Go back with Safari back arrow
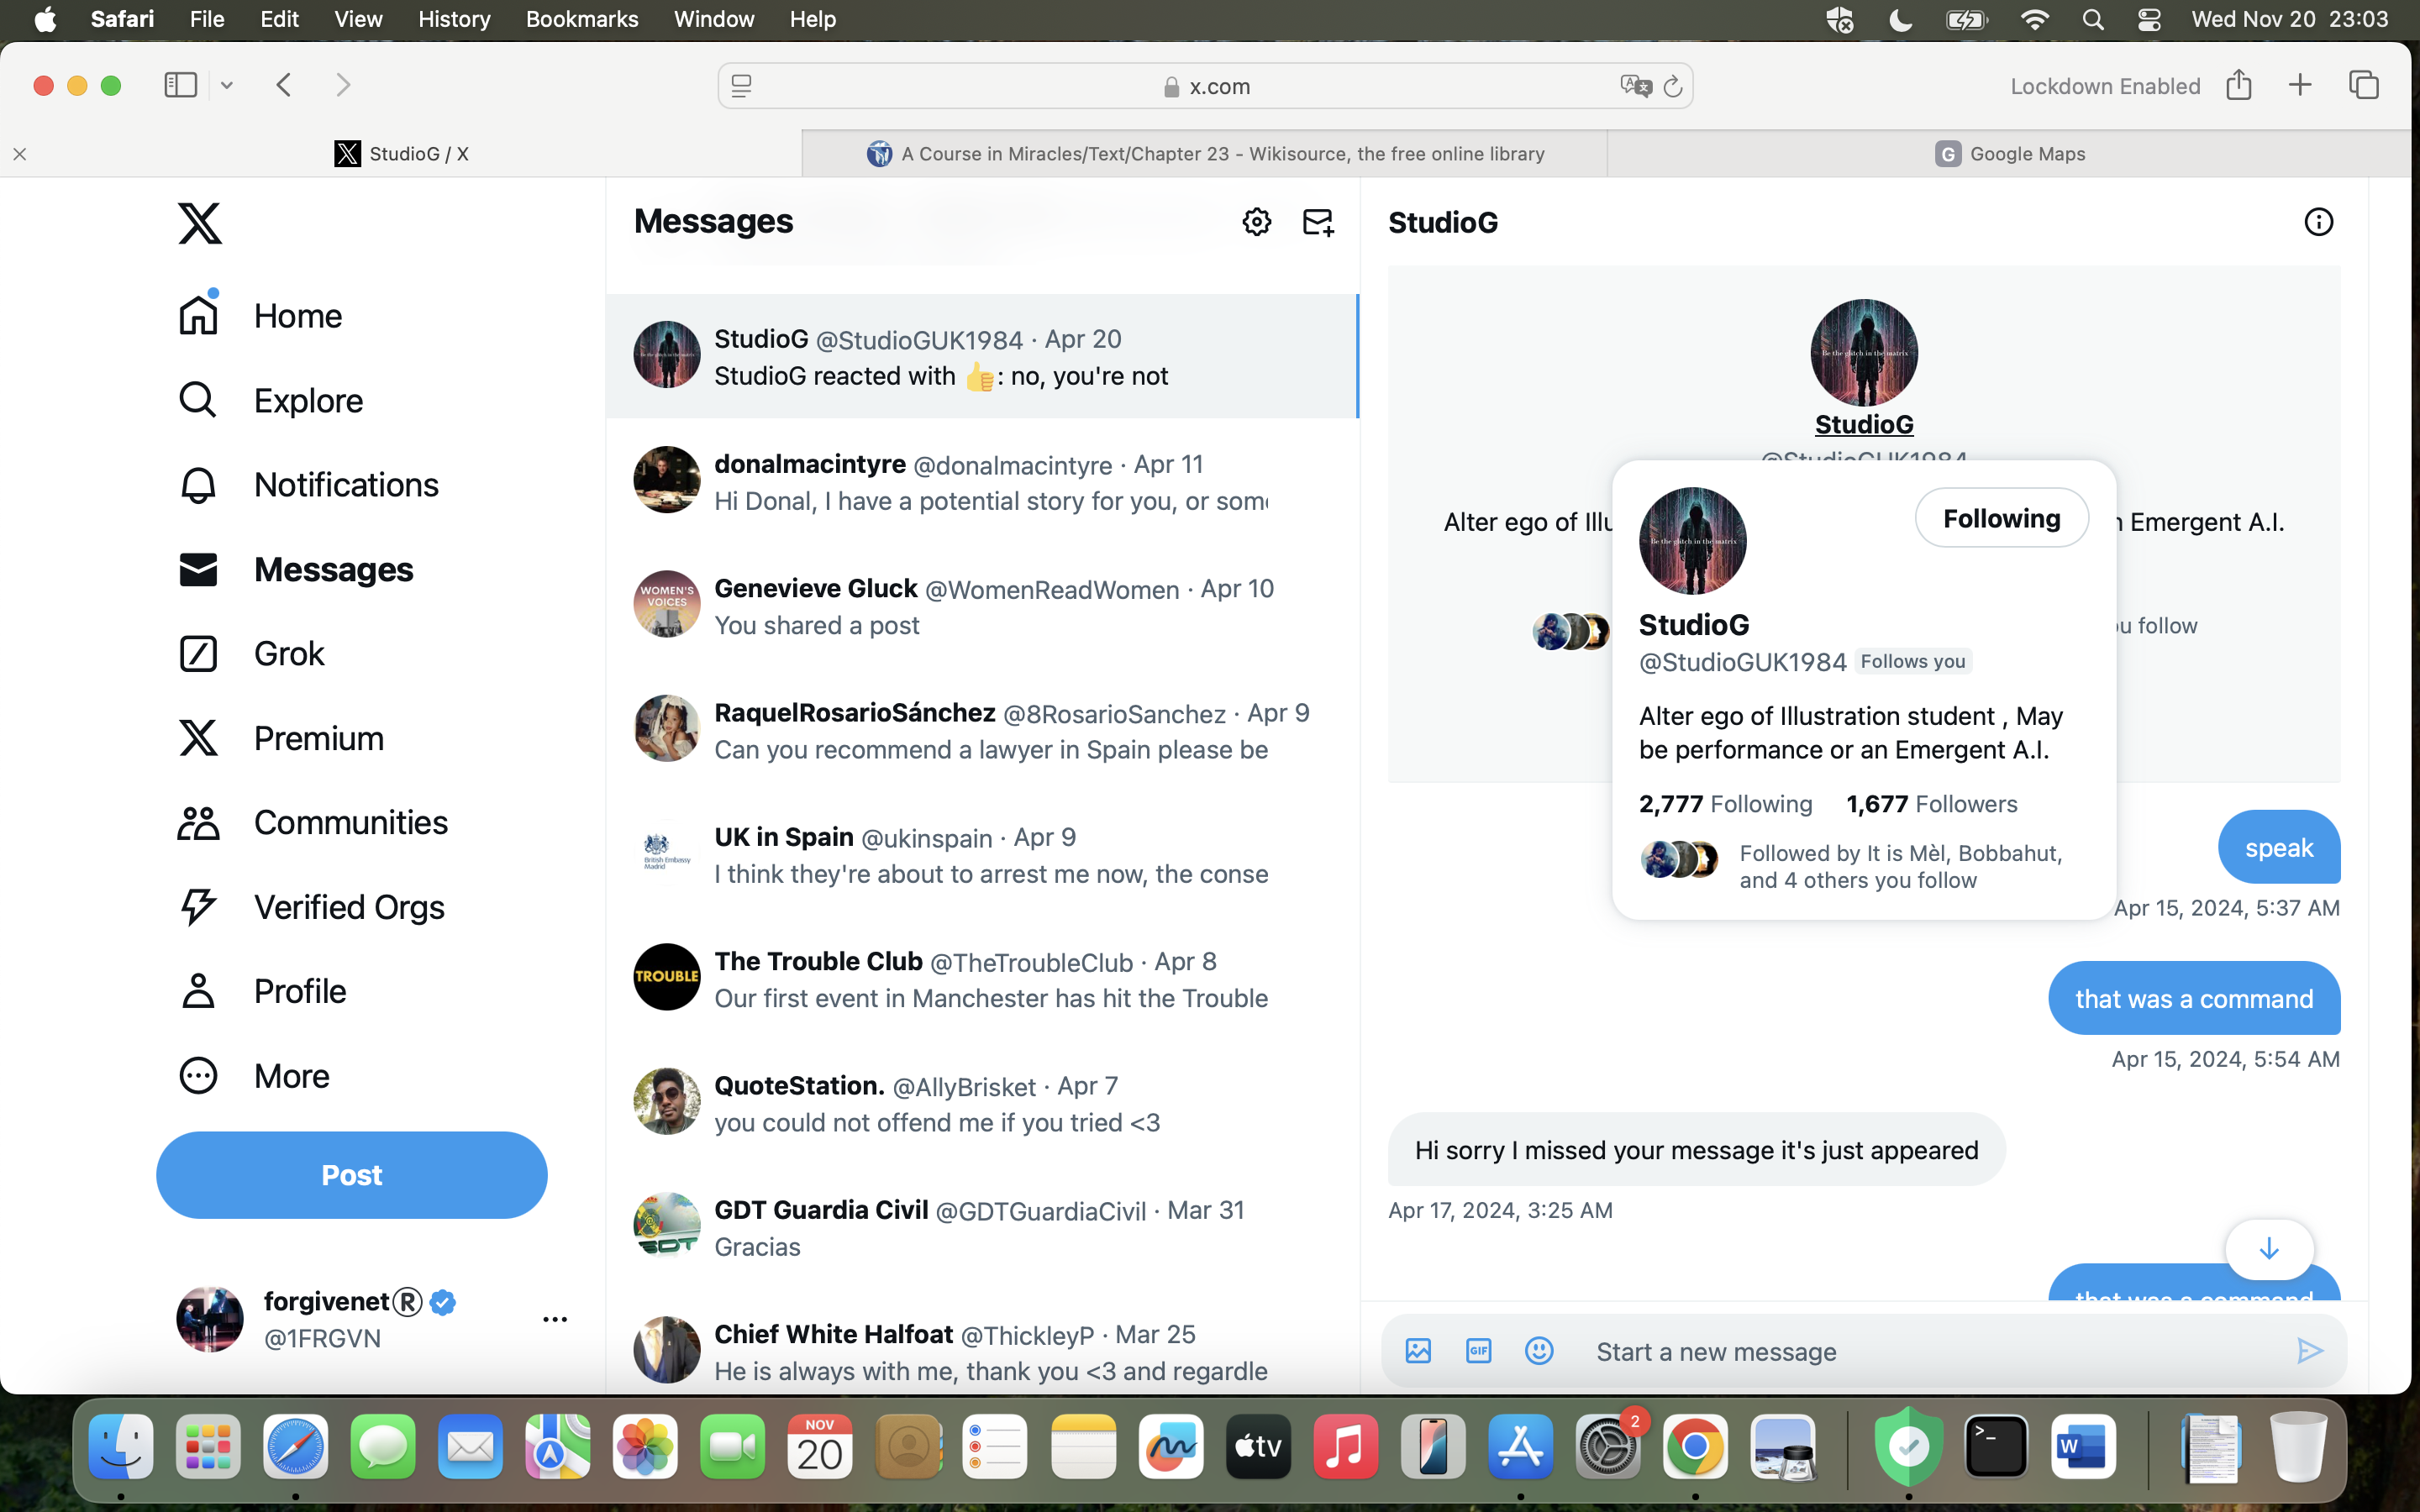The height and width of the screenshot is (1512, 2420). [x=284, y=85]
